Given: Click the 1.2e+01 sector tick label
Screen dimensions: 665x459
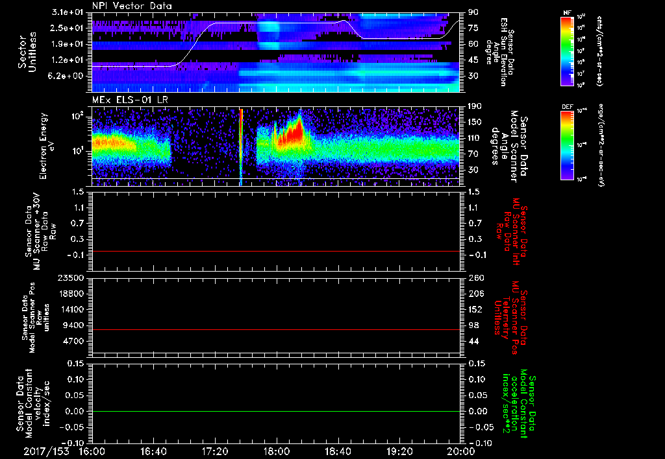Looking at the screenshot, I should click(68, 60).
